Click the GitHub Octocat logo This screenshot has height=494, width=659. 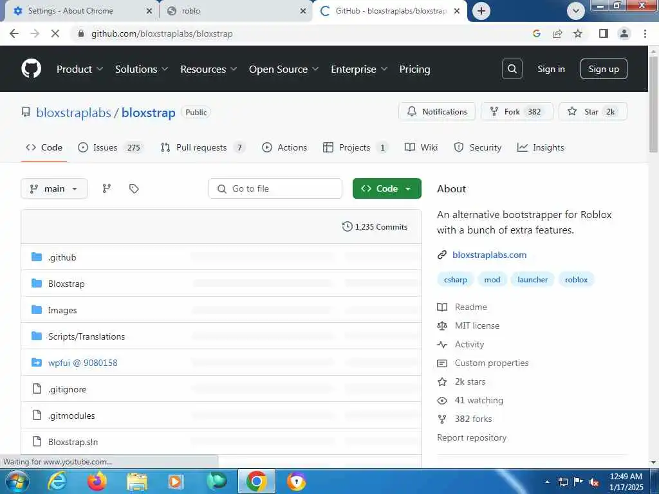point(31,68)
